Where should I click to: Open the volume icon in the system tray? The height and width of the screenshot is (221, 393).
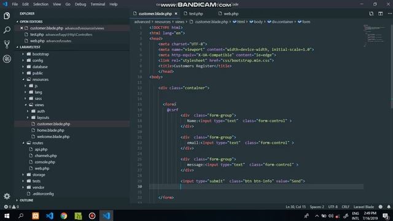point(331,215)
